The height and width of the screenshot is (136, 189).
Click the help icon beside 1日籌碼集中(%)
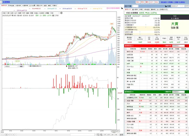pyautogui.click(x=146, y=27)
